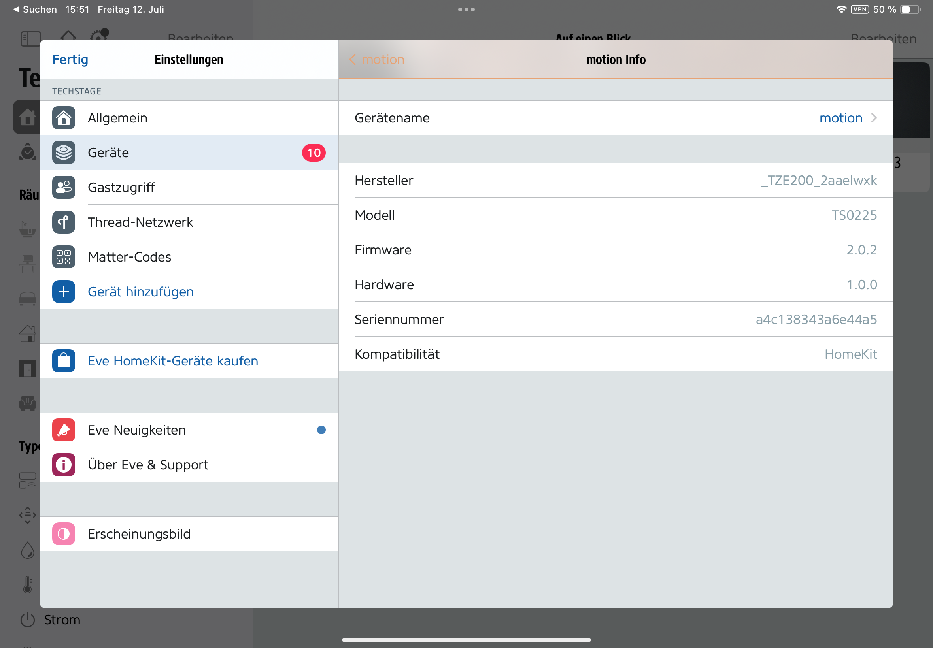Open Gastzugriff people icon
933x648 pixels.
click(x=63, y=187)
